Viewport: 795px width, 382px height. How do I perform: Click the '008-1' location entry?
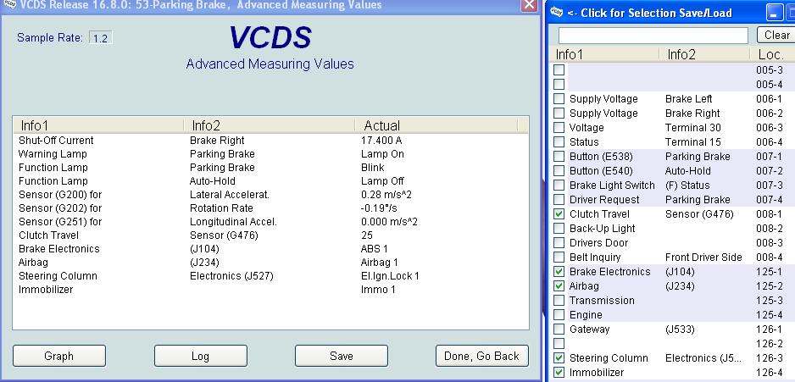point(769,213)
